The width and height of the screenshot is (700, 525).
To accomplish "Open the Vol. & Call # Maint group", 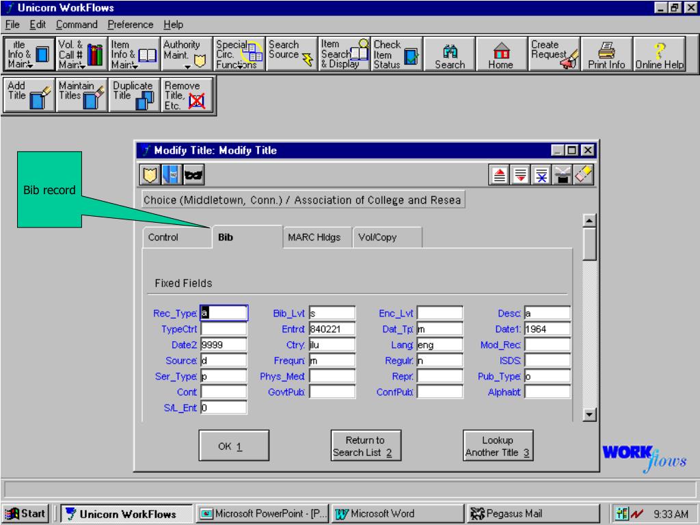I will 82,54.
